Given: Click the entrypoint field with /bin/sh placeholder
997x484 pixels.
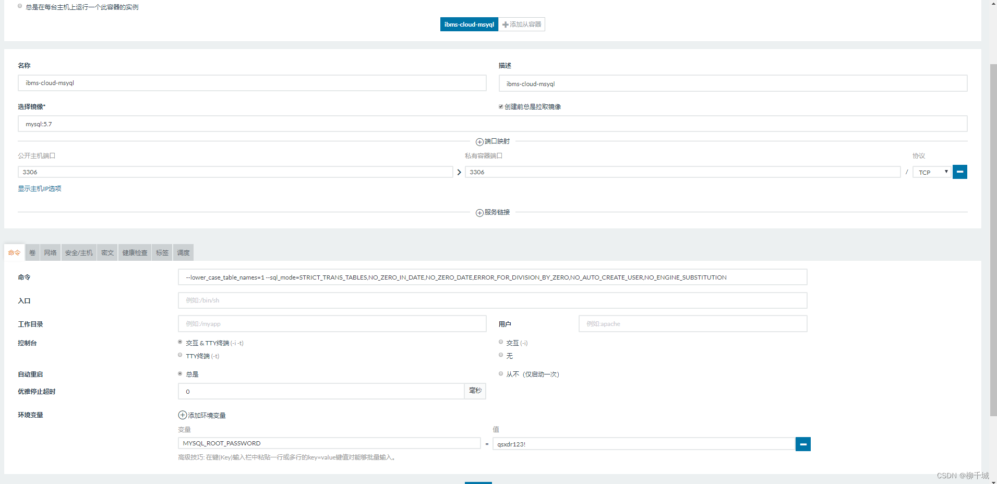Looking at the screenshot, I should (493, 300).
